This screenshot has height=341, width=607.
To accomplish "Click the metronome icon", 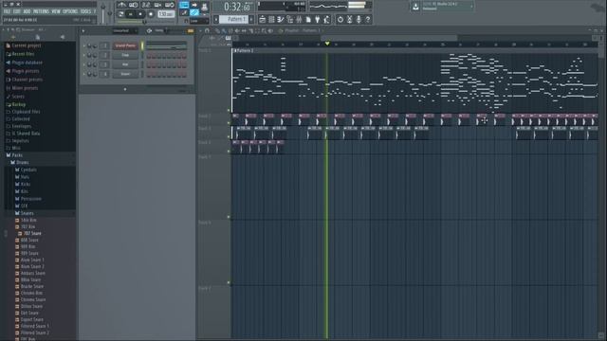I will (x=122, y=5).
